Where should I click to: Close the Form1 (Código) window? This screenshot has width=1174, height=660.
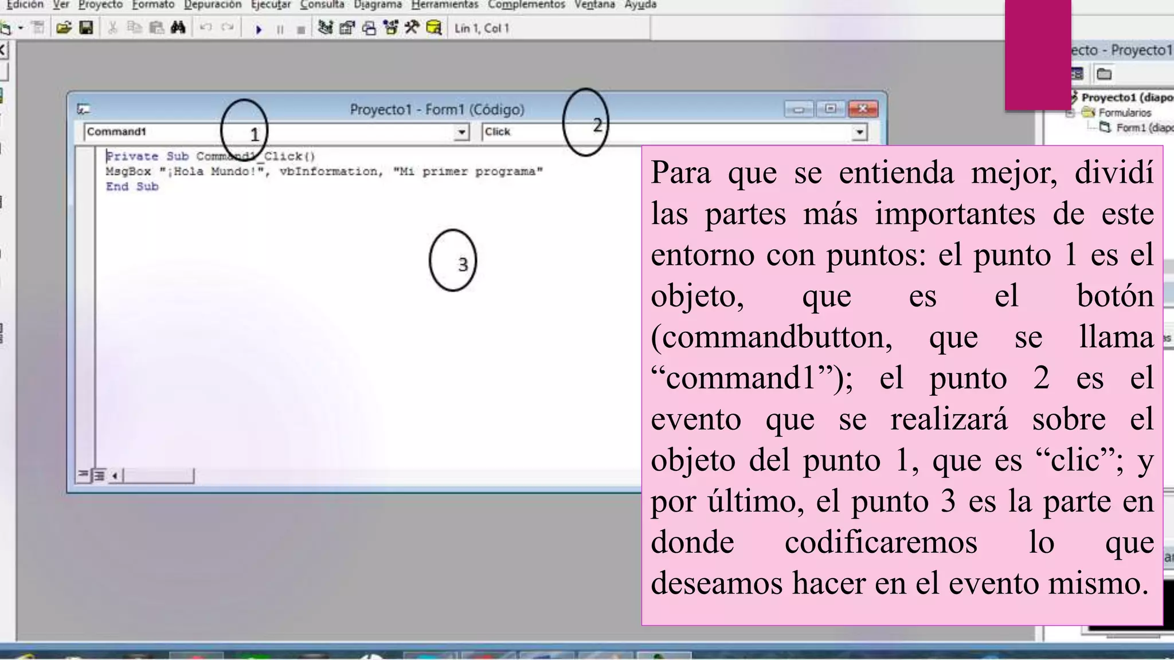[x=863, y=109]
